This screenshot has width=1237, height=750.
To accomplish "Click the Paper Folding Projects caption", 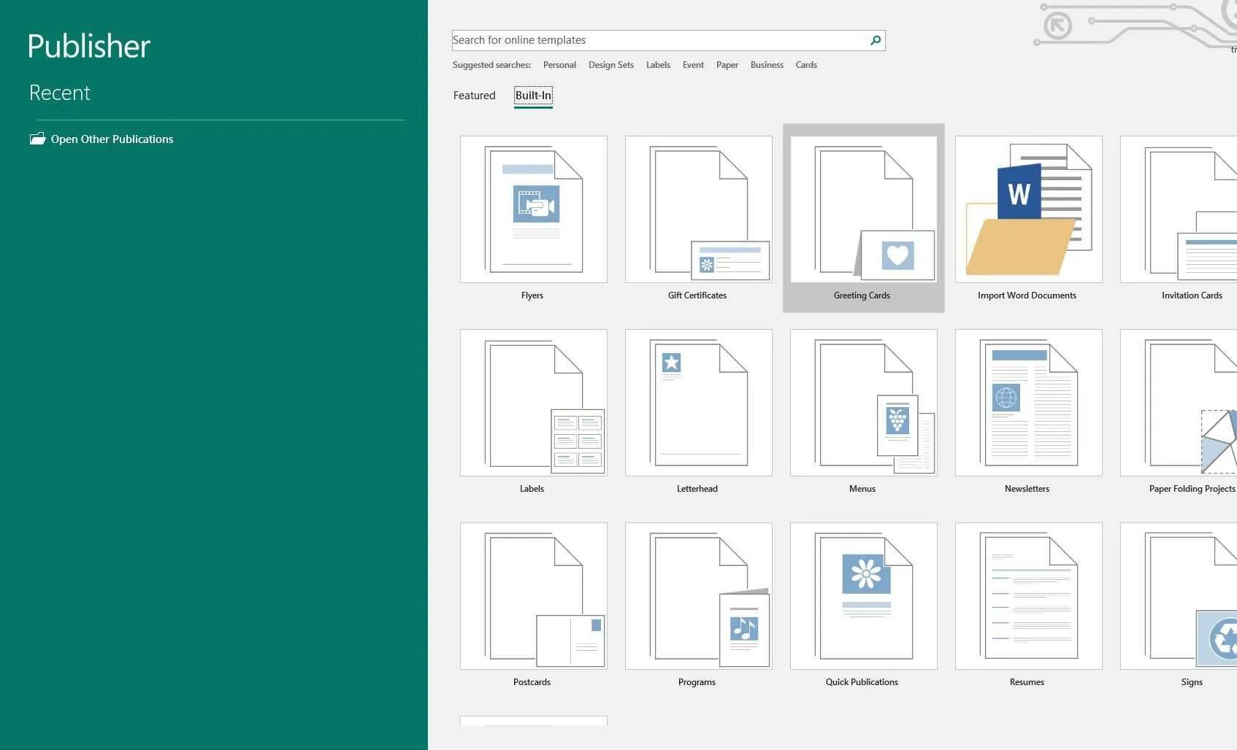I will click(x=1192, y=489).
